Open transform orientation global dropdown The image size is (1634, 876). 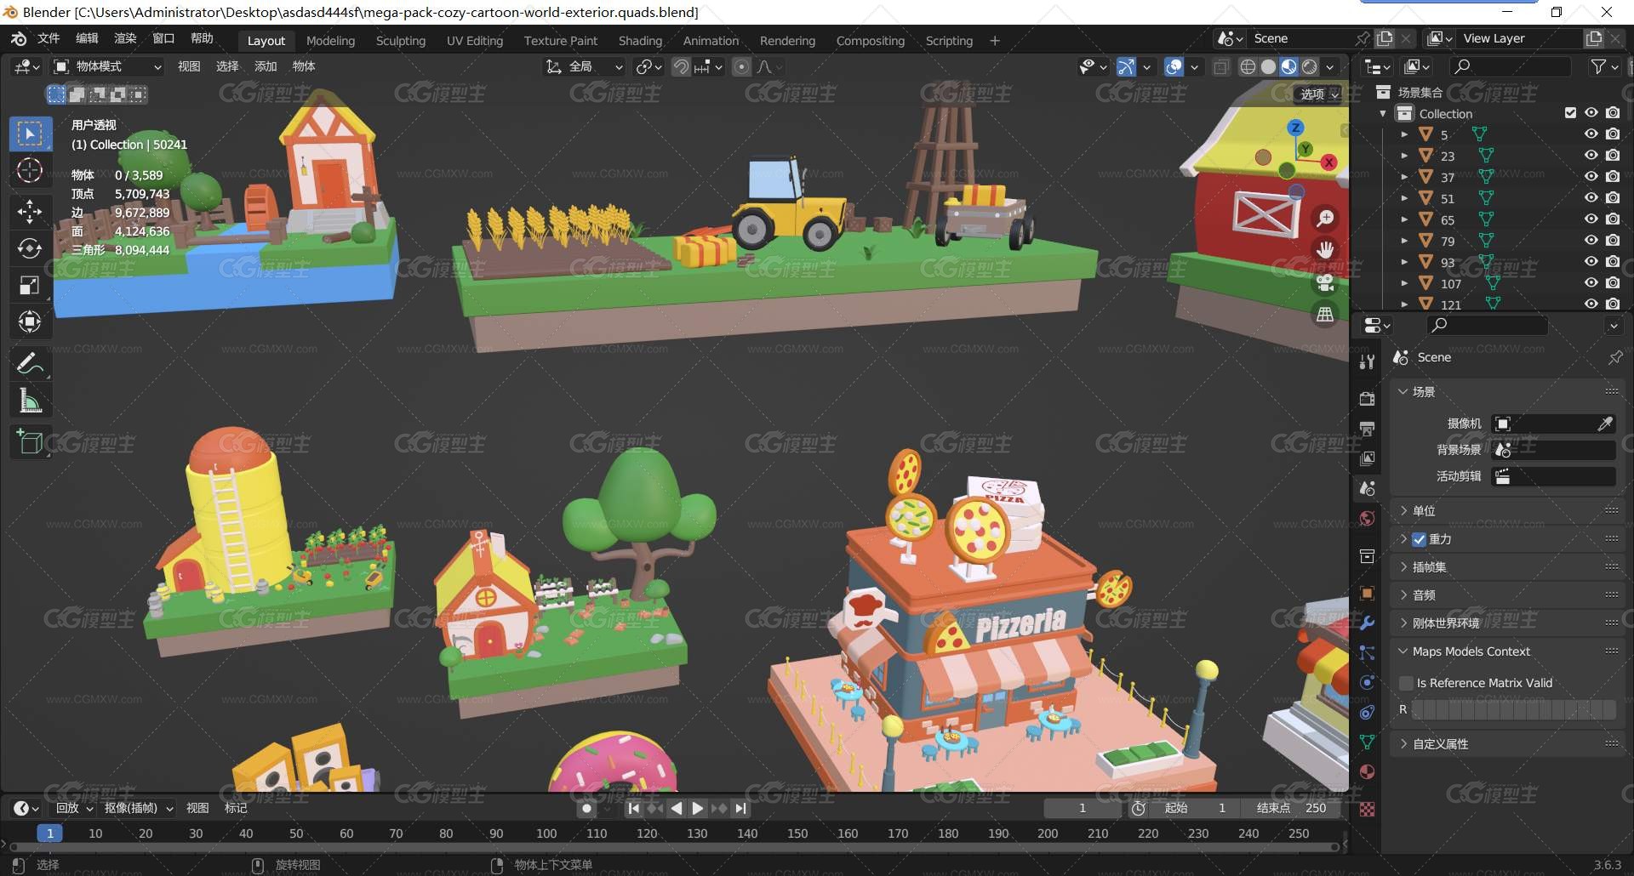pyautogui.click(x=585, y=66)
